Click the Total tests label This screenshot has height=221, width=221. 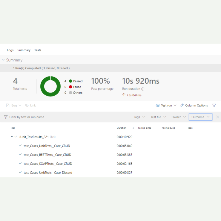click(20, 89)
